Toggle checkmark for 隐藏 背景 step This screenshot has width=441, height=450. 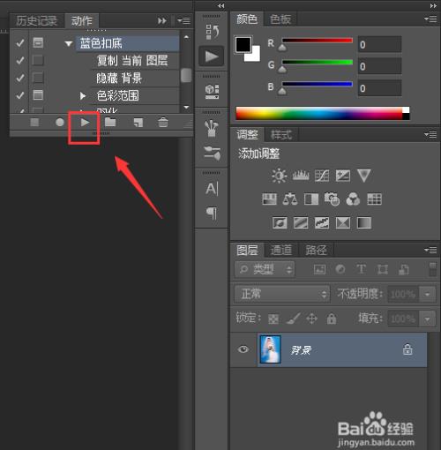20,78
